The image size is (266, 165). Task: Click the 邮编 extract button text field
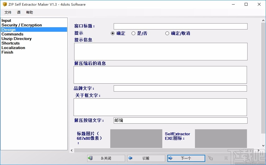coord(180,120)
